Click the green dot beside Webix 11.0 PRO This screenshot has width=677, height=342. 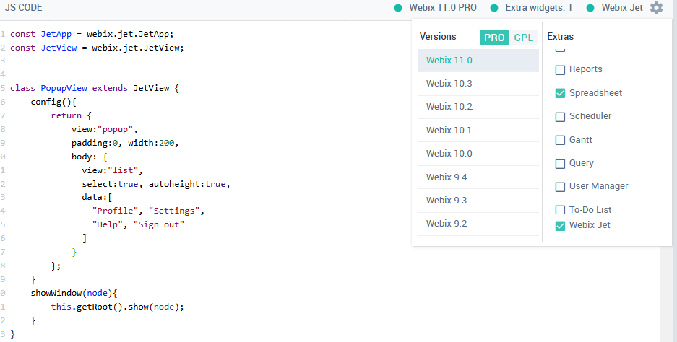coord(398,8)
